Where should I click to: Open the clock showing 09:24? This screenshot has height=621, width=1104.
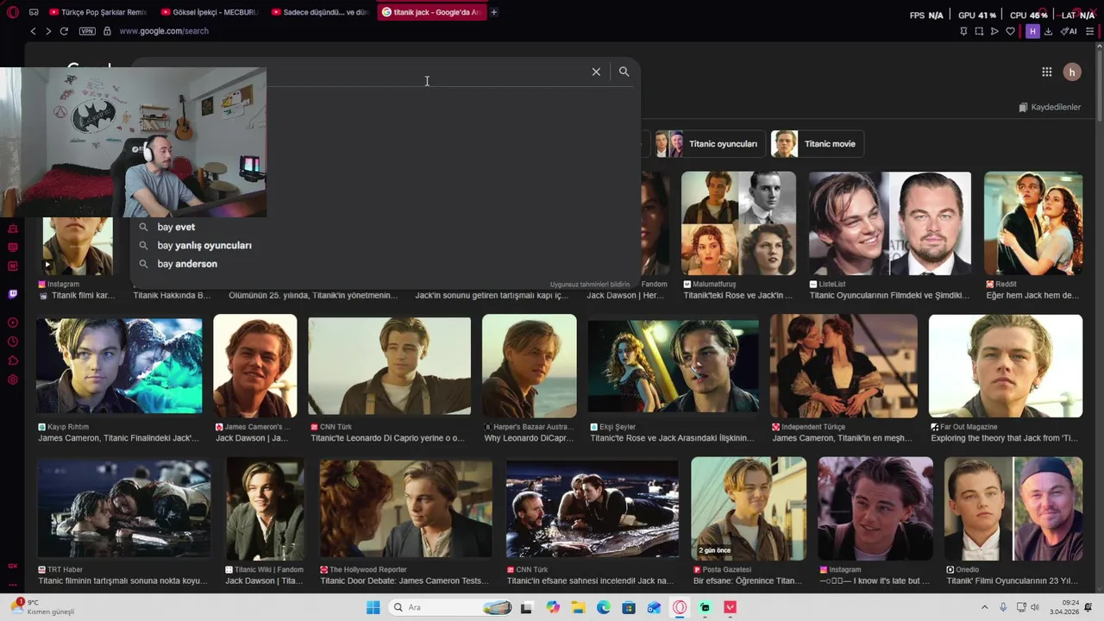(x=1065, y=607)
